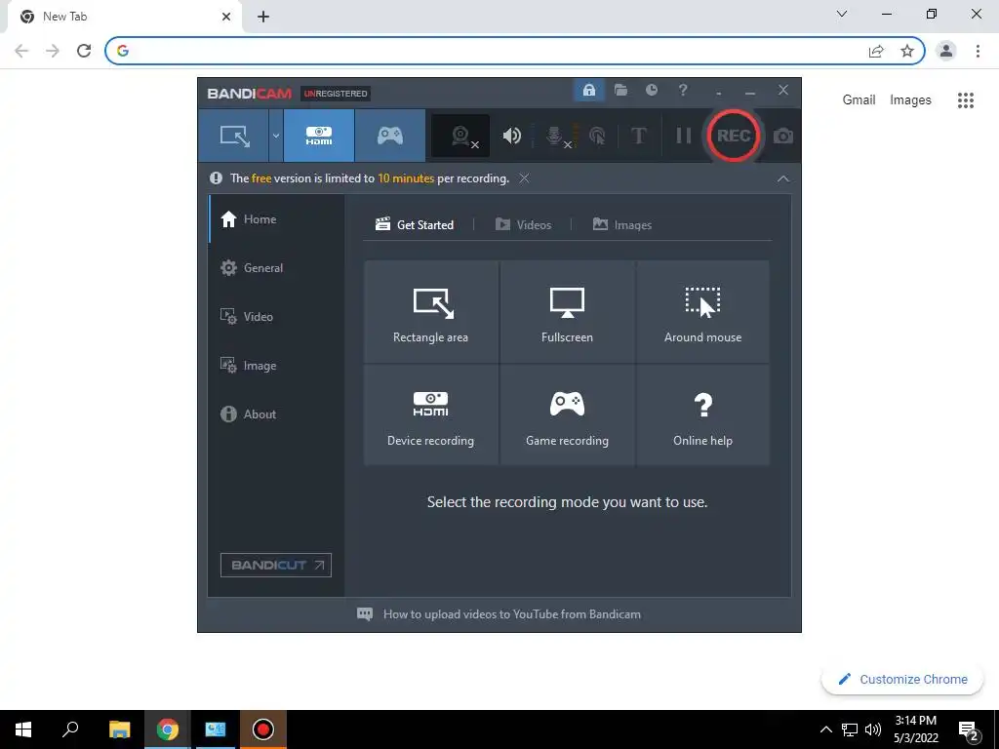Viewport: 999px width, 749px height.
Task: Open the Chrome profile avatar
Action: pos(946,51)
